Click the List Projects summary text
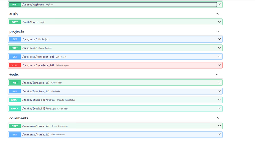This screenshot has height=143, width=255. pos(44,39)
